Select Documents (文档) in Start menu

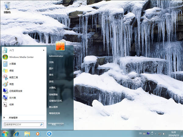pyautogui.click(x=51, y=62)
